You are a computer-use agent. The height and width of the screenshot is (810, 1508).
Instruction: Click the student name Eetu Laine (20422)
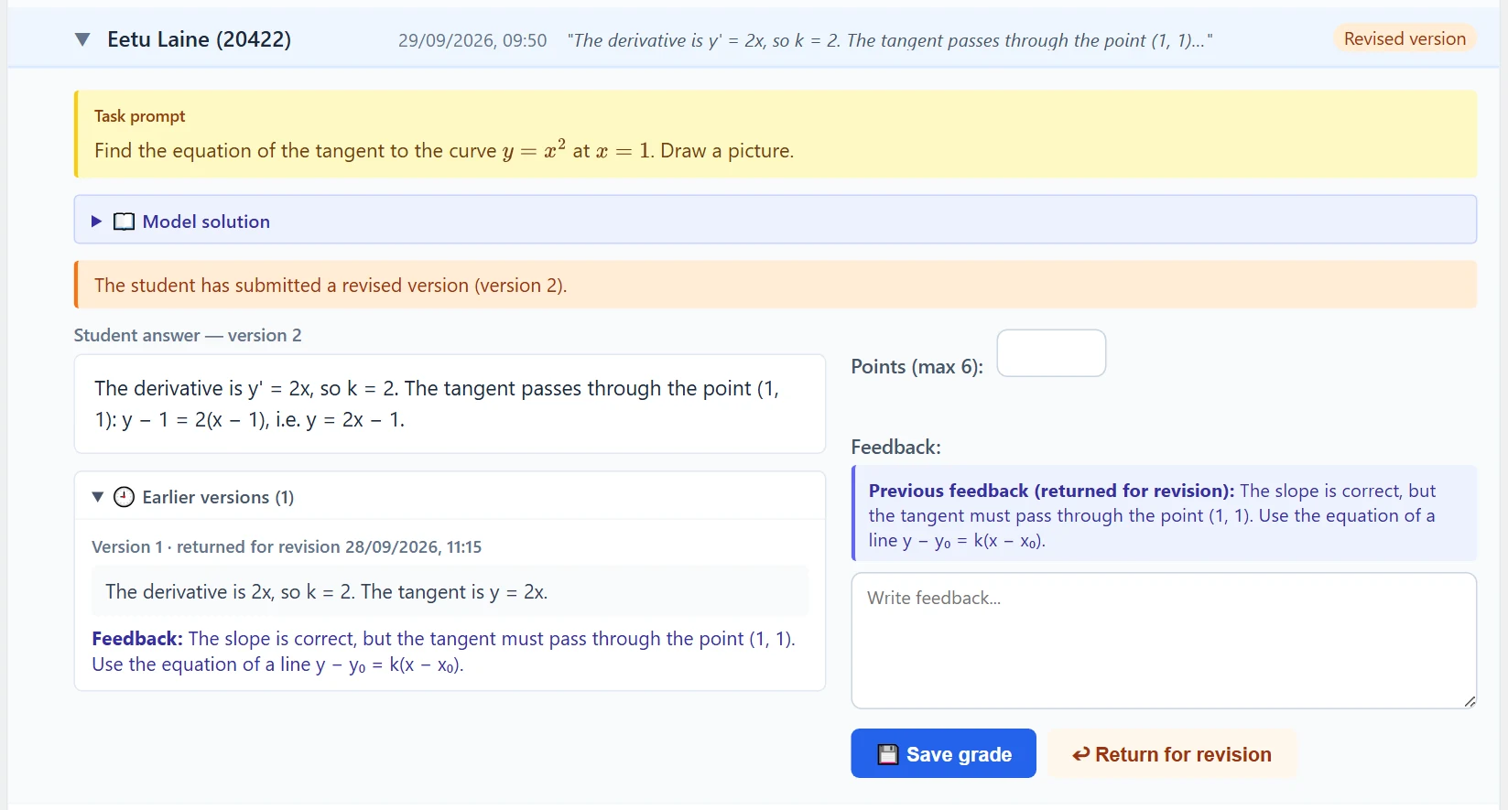199,39
